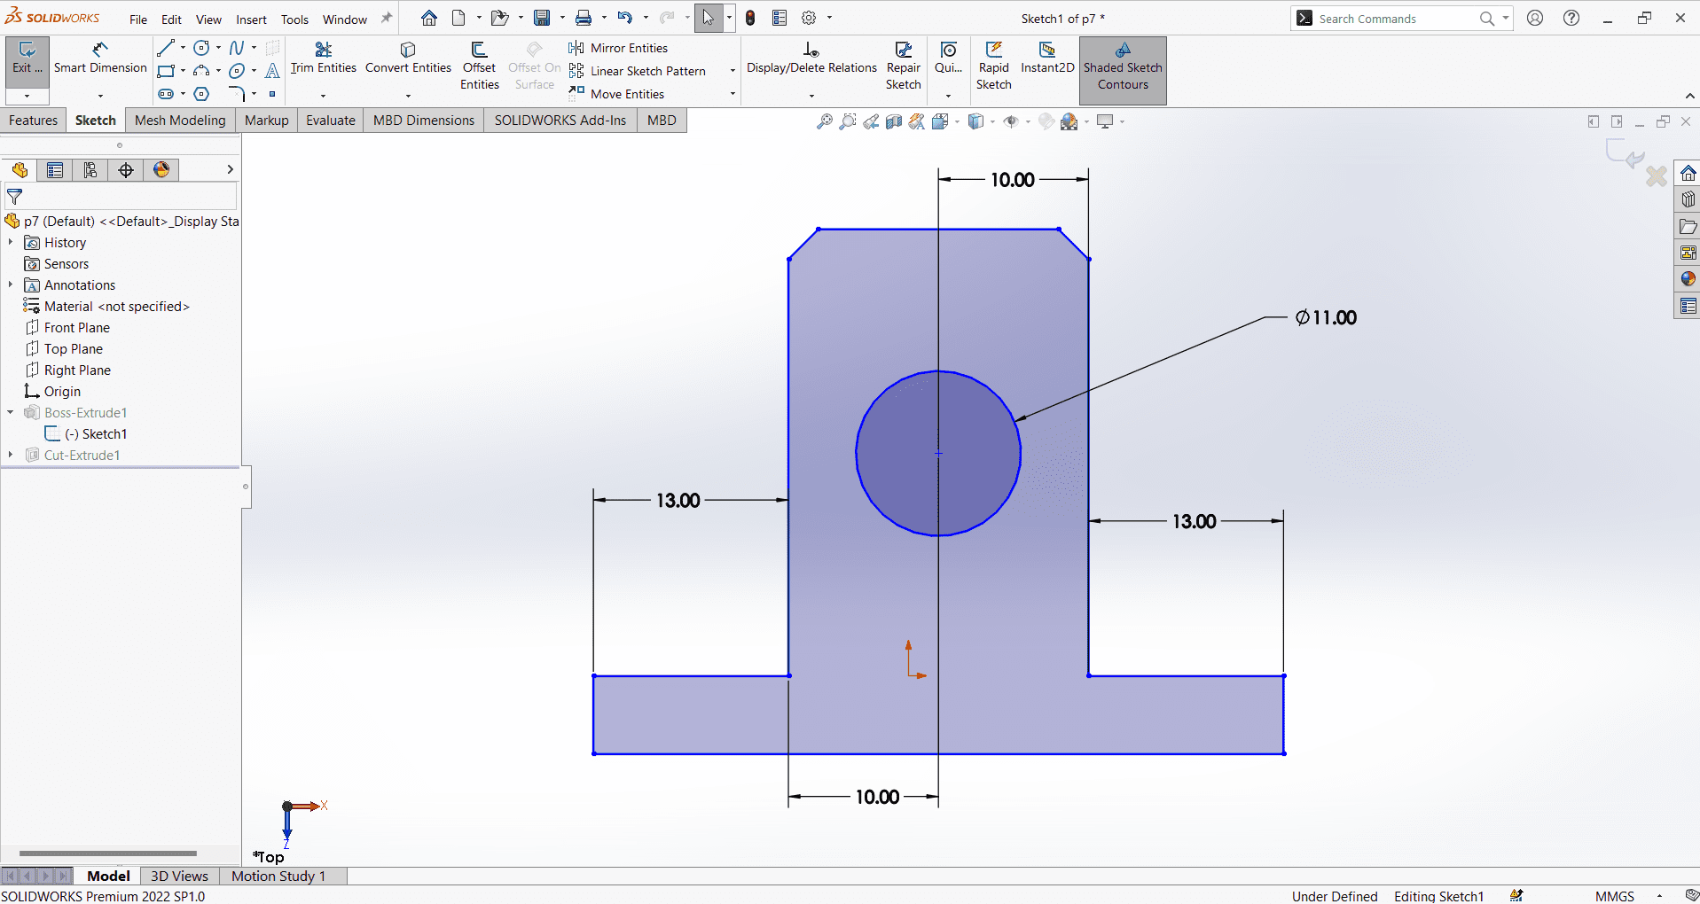Select the Sketch Fillet tool
1700x904 pixels.
tap(237, 94)
